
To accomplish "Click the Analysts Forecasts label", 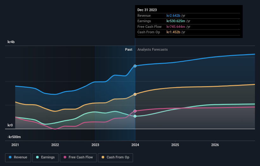I will pos(153,49).
